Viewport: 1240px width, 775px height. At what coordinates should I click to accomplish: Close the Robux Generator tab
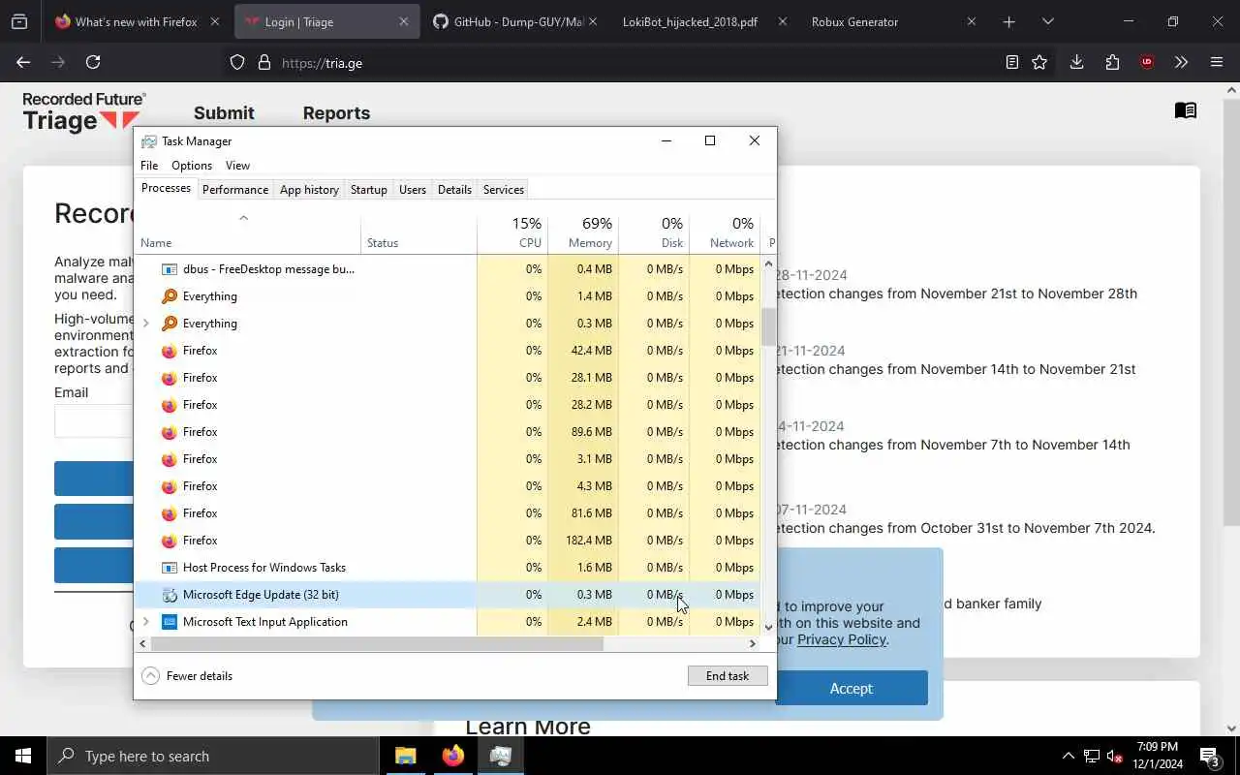point(972,21)
